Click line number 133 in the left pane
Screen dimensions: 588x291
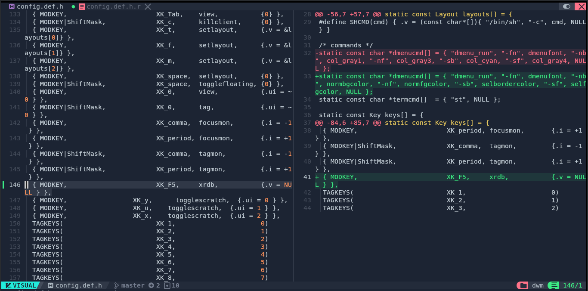tap(15, 14)
